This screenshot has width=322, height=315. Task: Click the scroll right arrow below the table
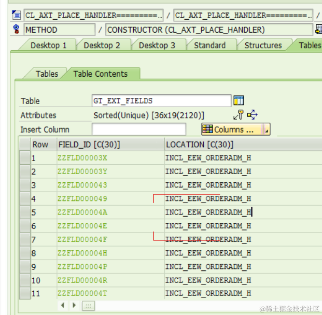pyautogui.click(x=74, y=305)
